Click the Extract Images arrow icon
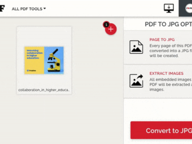The image size is (192, 144). click(x=136, y=81)
